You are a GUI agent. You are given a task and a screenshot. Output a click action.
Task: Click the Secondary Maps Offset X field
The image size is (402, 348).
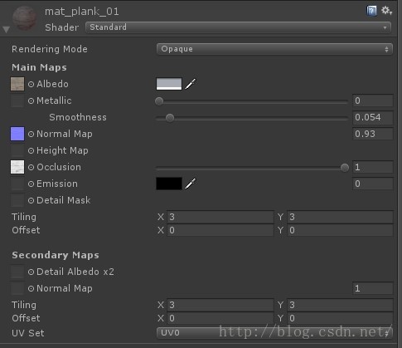(220, 318)
